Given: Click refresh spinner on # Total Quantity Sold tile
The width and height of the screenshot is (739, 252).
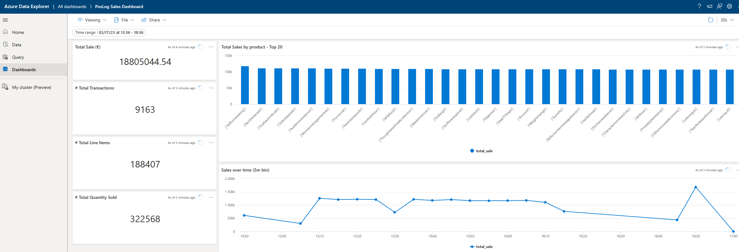Looking at the screenshot, I should coord(201,197).
